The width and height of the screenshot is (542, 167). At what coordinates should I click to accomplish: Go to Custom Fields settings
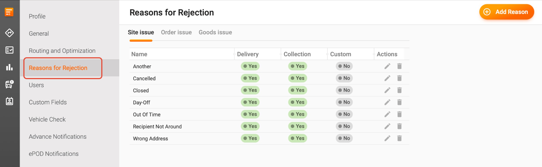(x=48, y=102)
